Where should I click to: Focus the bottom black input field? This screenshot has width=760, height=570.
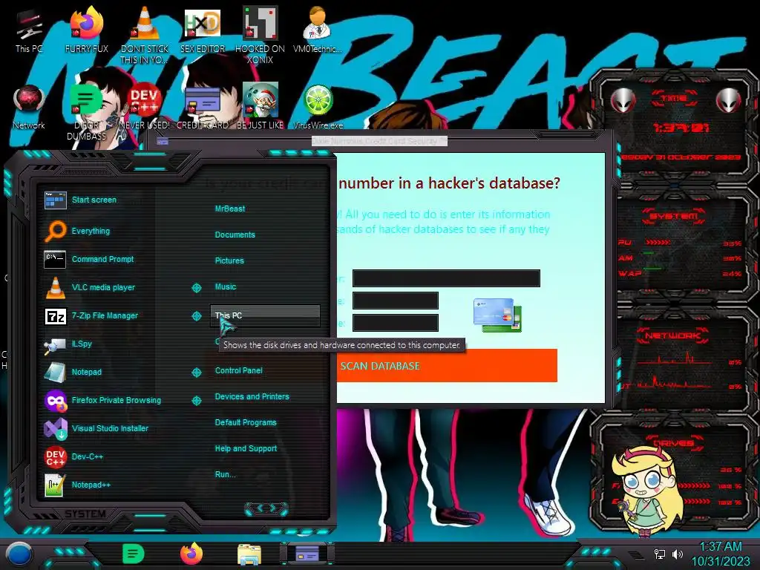point(396,323)
